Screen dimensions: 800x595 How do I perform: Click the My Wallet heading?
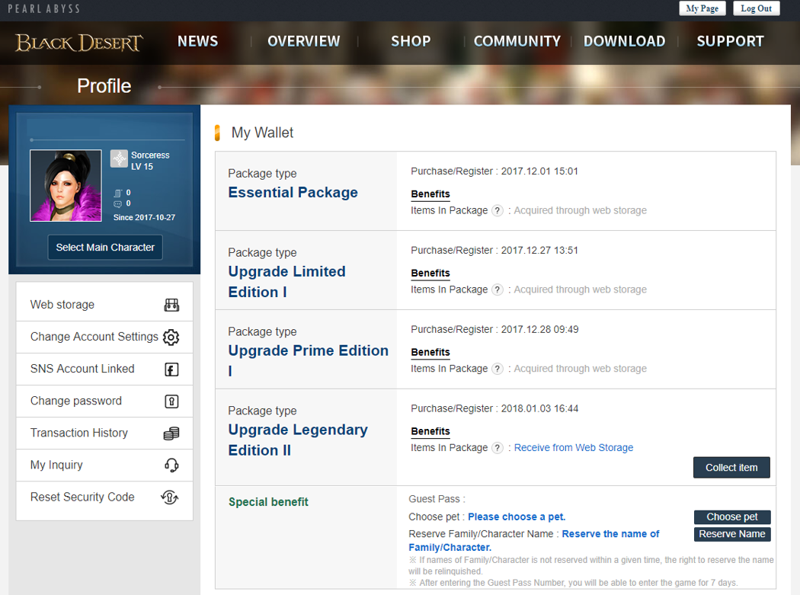click(262, 133)
